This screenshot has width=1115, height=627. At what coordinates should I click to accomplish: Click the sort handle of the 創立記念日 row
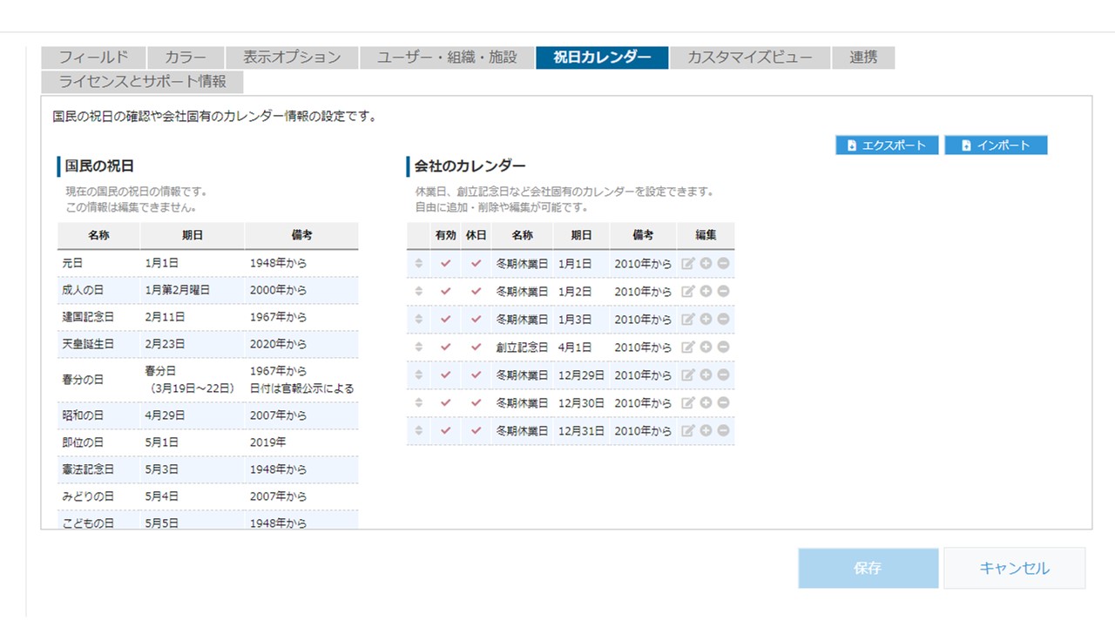418,347
